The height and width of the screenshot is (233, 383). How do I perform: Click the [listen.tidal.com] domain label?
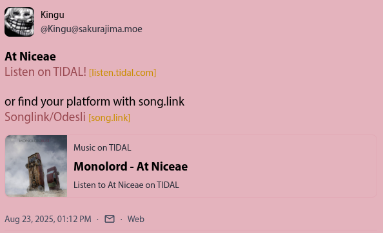[123, 73]
